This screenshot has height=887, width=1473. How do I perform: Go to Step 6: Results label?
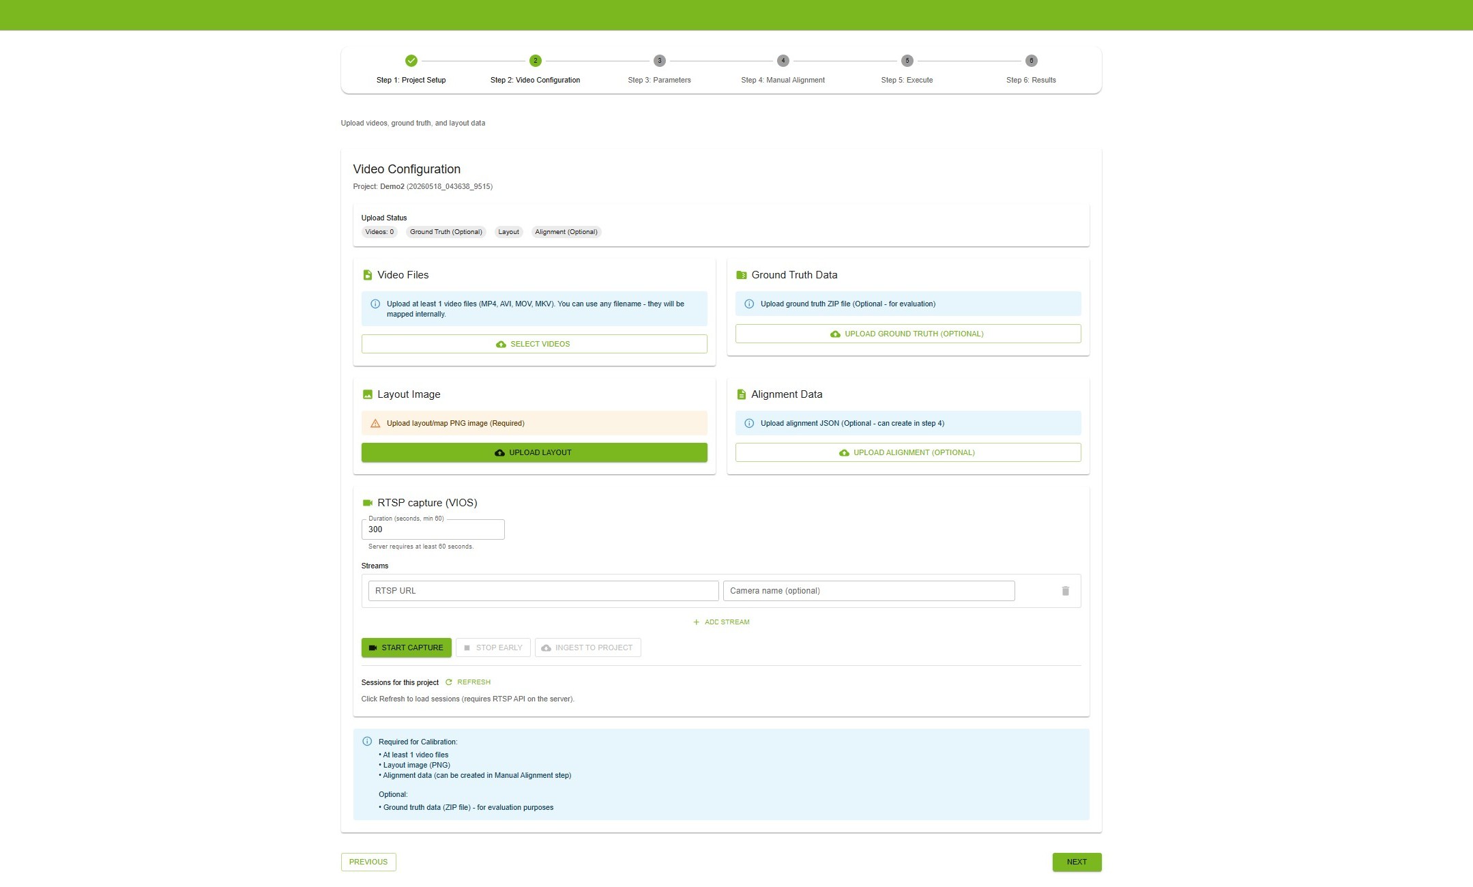pos(1031,80)
